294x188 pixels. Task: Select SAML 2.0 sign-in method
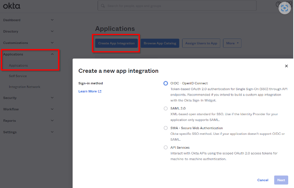[166, 109]
